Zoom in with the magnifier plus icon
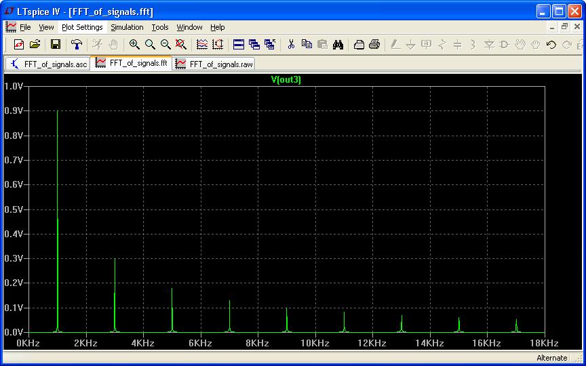 [x=134, y=45]
